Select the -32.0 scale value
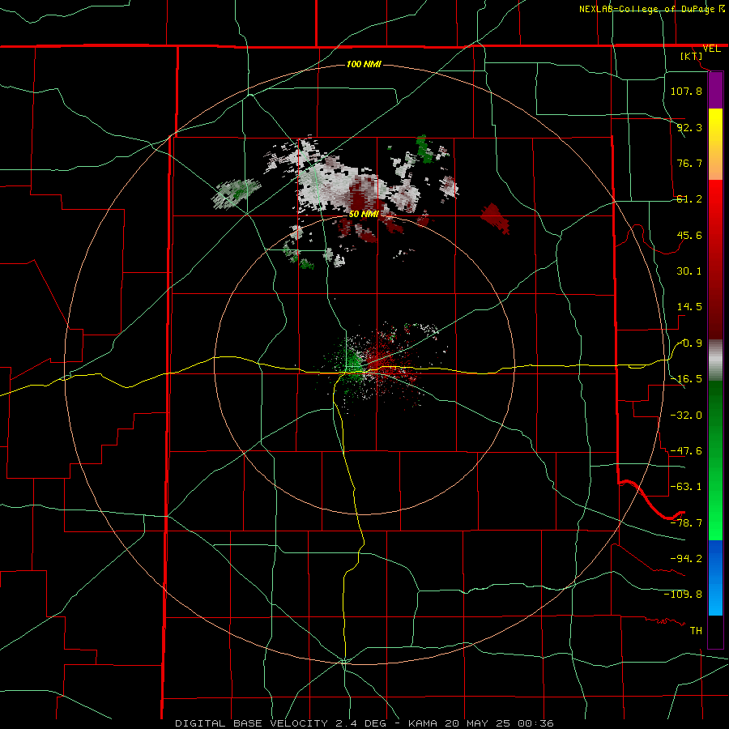 (x=686, y=415)
